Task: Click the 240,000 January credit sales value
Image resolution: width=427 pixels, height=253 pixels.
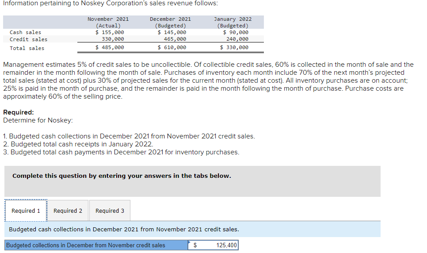Action: click(237, 39)
